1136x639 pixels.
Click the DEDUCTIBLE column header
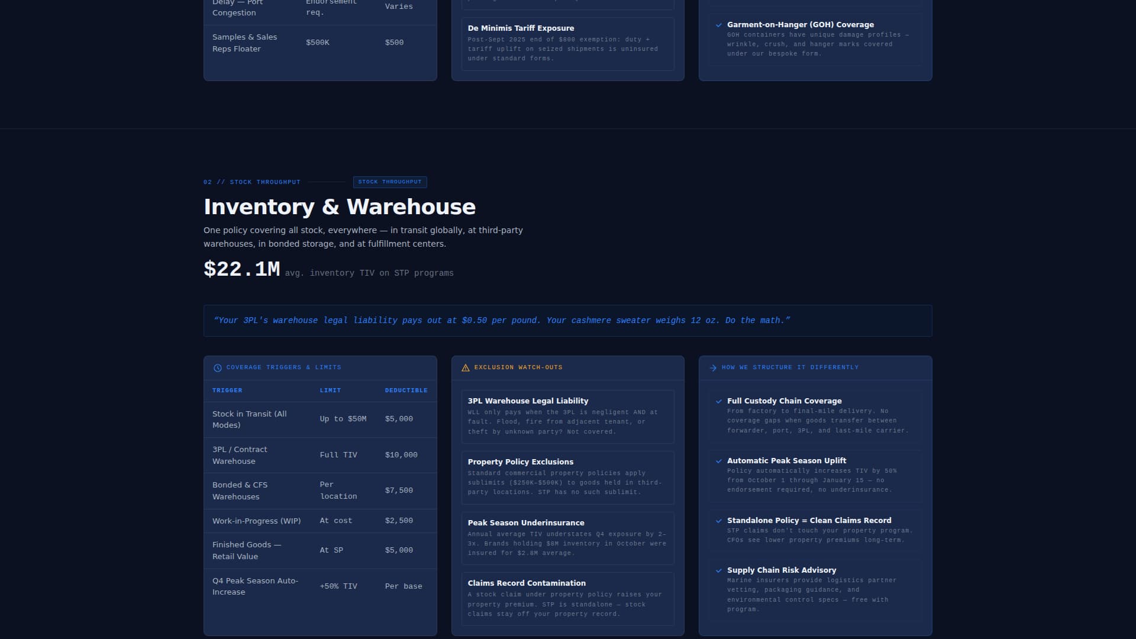point(406,390)
